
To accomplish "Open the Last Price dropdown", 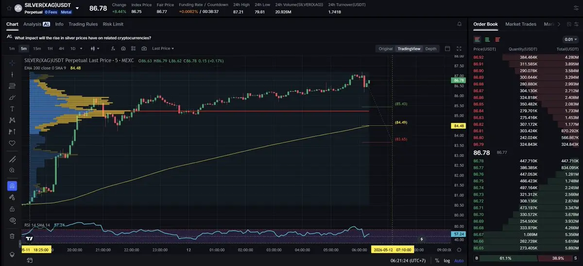I will (163, 48).
